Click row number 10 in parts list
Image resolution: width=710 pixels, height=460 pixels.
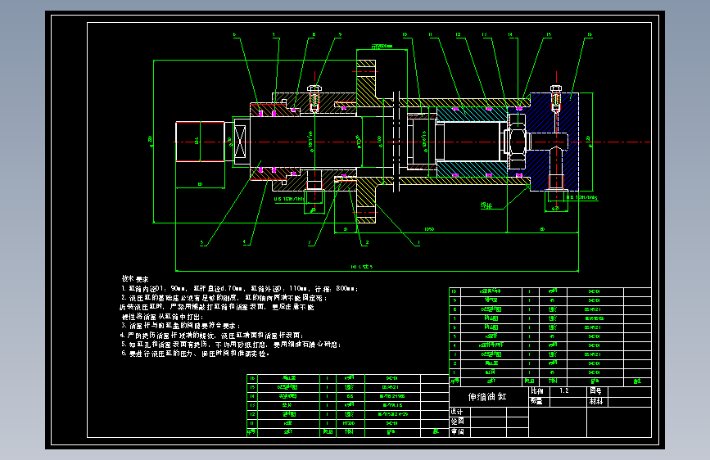coord(454,291)
